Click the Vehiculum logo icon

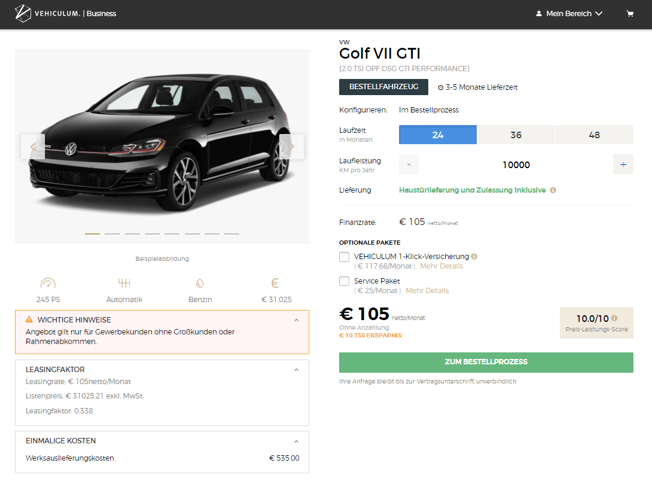pos(23,13)
